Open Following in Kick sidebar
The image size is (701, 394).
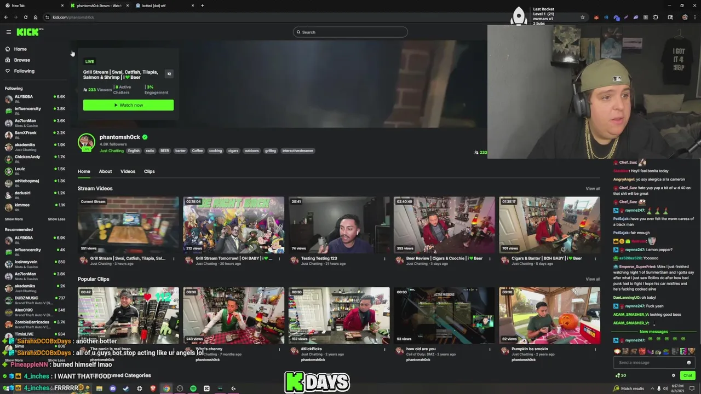[24, 71]
